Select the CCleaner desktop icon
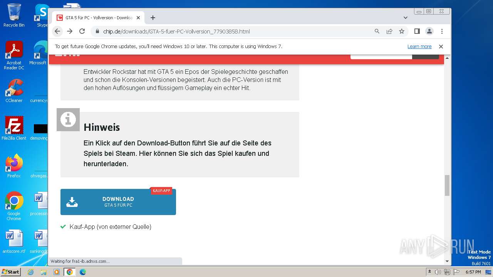The height and width of the screenshot is (277, 493). [x=14, y=91]
